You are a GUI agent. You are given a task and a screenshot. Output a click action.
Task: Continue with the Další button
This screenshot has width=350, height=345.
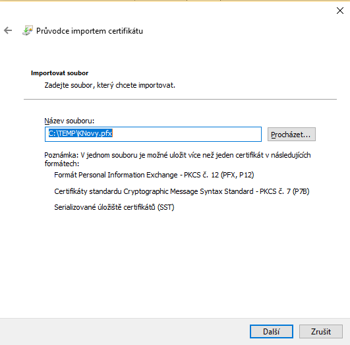click(272, 331)
